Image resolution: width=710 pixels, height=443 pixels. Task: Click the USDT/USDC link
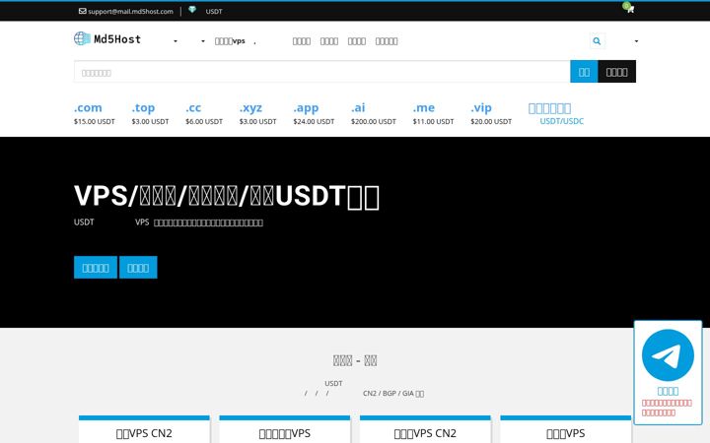pos(561,121)
